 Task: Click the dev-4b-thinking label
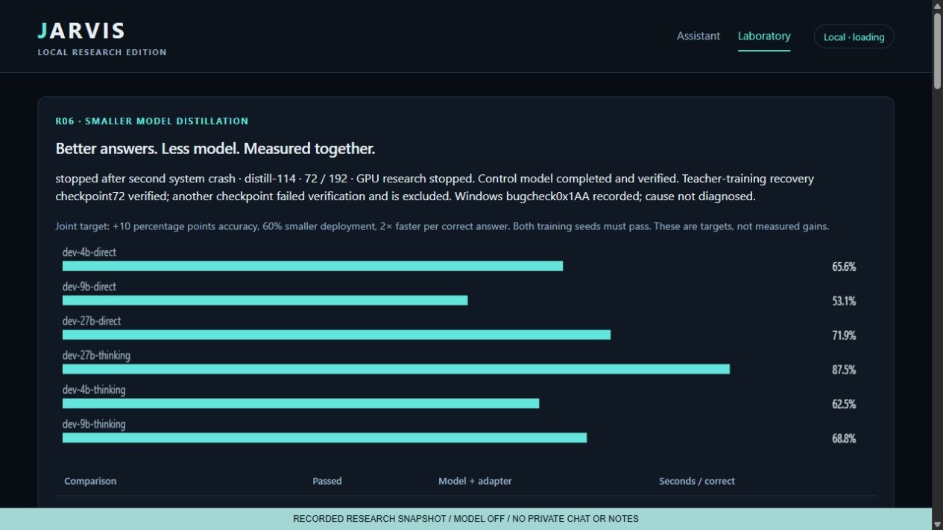click(94, 389)
